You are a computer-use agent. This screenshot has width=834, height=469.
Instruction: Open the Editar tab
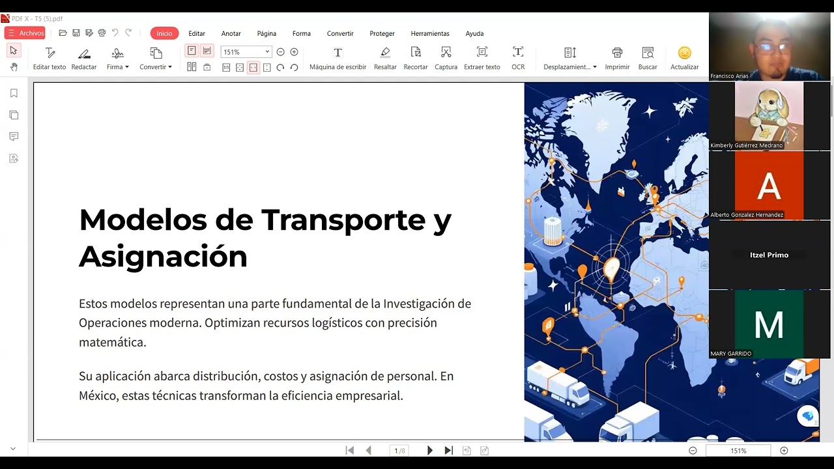197,33
